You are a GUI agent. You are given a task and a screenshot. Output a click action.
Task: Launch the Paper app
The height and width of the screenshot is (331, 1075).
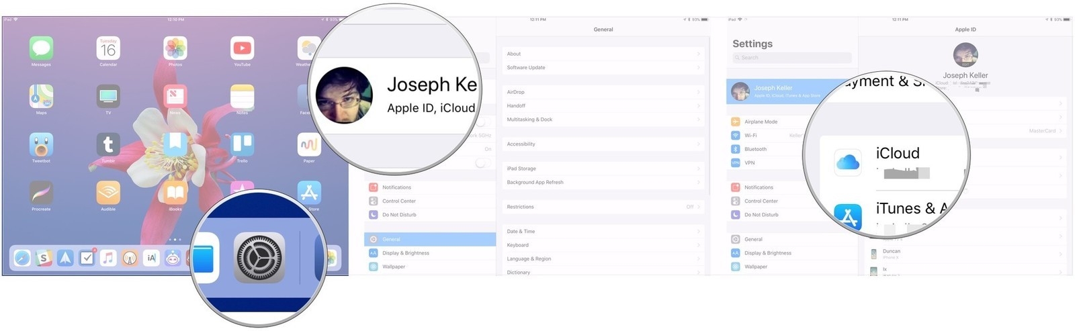pyautogui.click(x=309, y=145)
